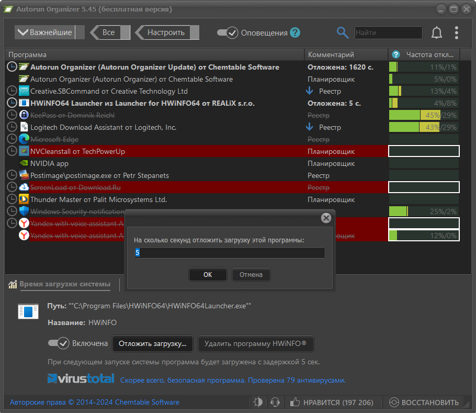The height and width of the screenshot is (413, 476).
Task: Click the Отложить загрузку... button
Action: 153,343
